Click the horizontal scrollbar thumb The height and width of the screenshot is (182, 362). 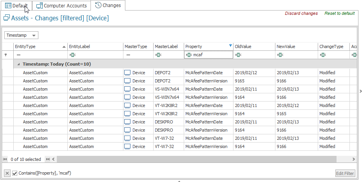click(196, 159)
